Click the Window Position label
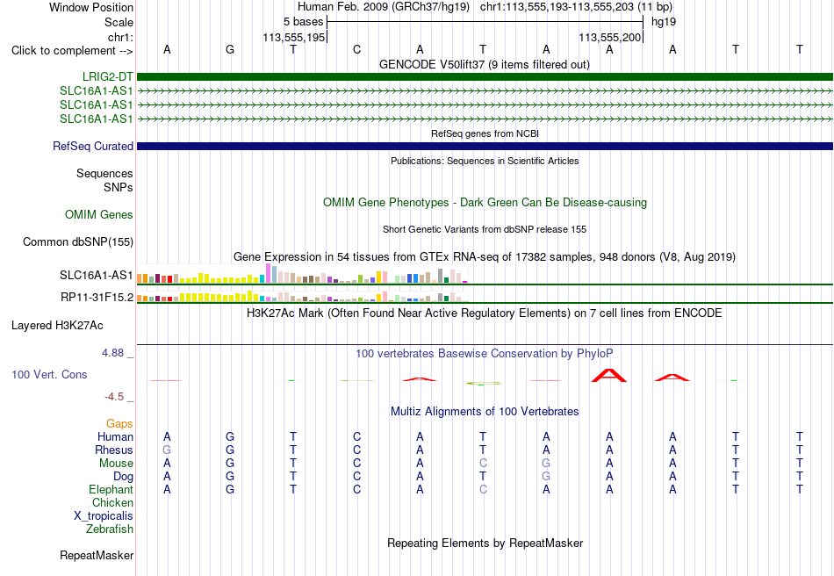Viewport: 834px width, 576px height. click(91, 7)
